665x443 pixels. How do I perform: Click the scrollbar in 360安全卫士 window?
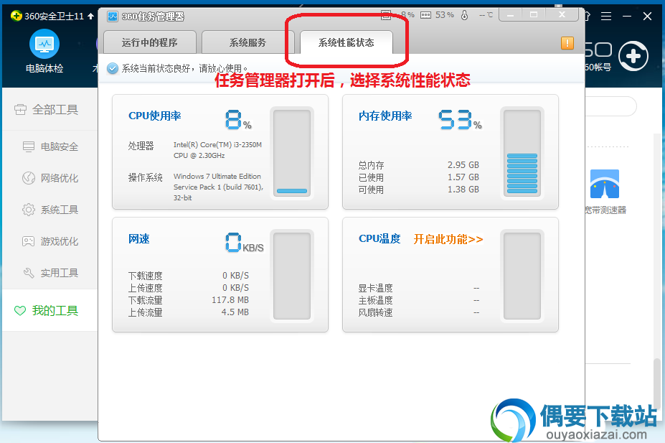656,382
